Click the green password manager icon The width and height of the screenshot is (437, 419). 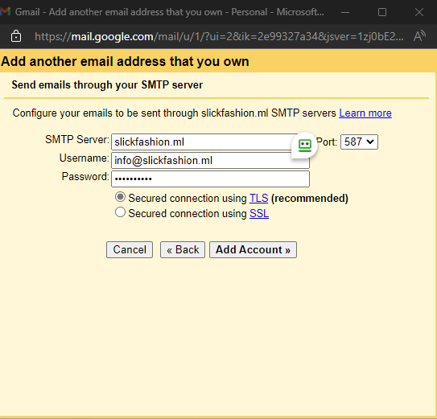click(305, 146)
